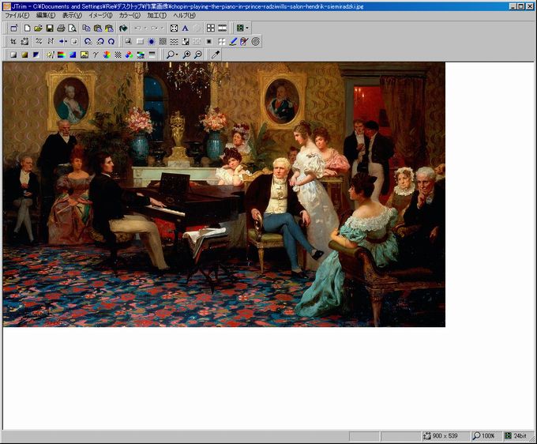Expand the color grid dropdown arrow
537x444 pixels.
point(247,28)
